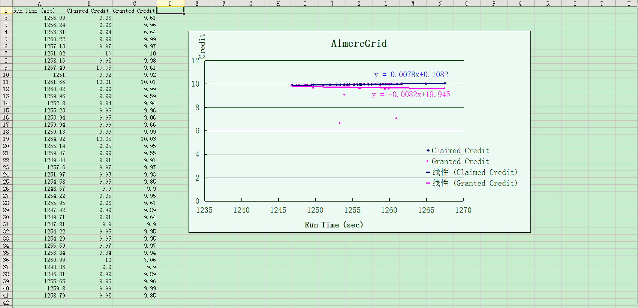Screen dimensions: 638x308
Task: Click row 1 header
Action: (6, 10)
